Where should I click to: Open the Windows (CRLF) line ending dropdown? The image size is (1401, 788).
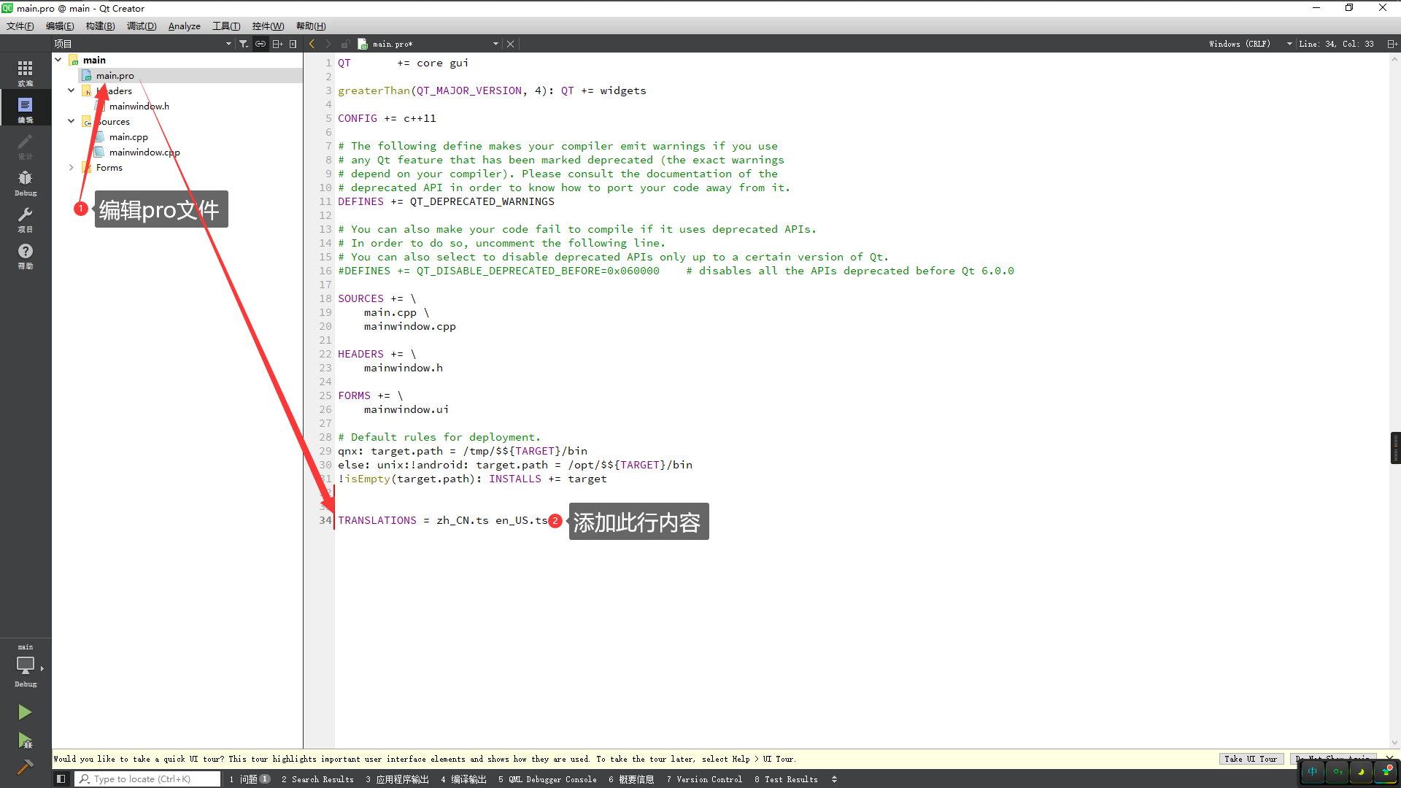(x=1250, y=44)
